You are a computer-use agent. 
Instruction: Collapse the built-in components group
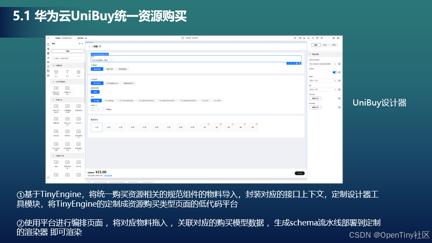[x=53, y=66]
